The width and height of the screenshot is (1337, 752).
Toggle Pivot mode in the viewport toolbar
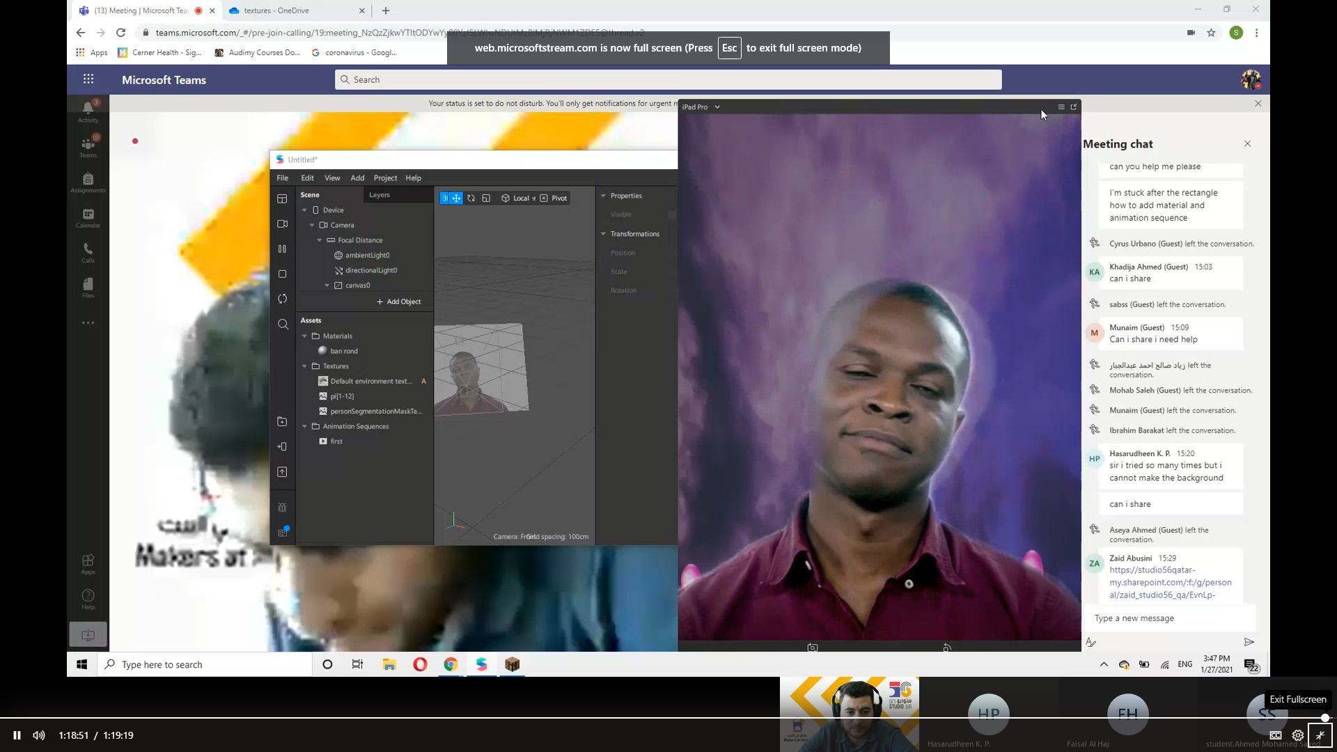click(554, 198)
